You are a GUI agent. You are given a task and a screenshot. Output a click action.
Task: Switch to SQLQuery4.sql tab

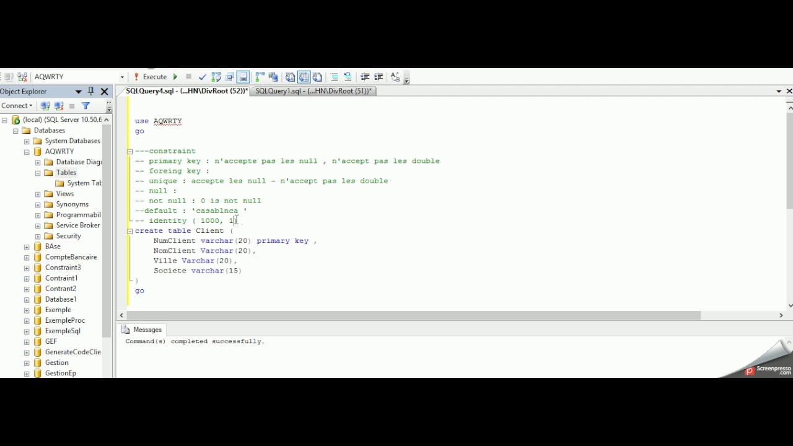coord(186,91)
